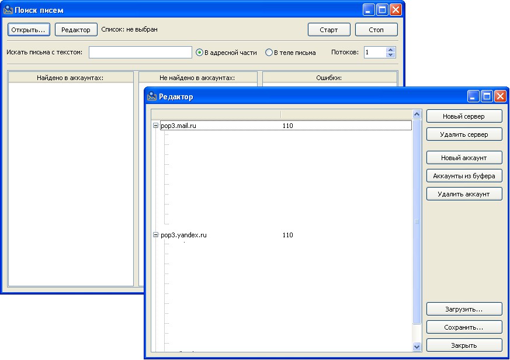This screenshot has height=360, width=510.
Task: Click the Сохранить... button
Action: 464,327
